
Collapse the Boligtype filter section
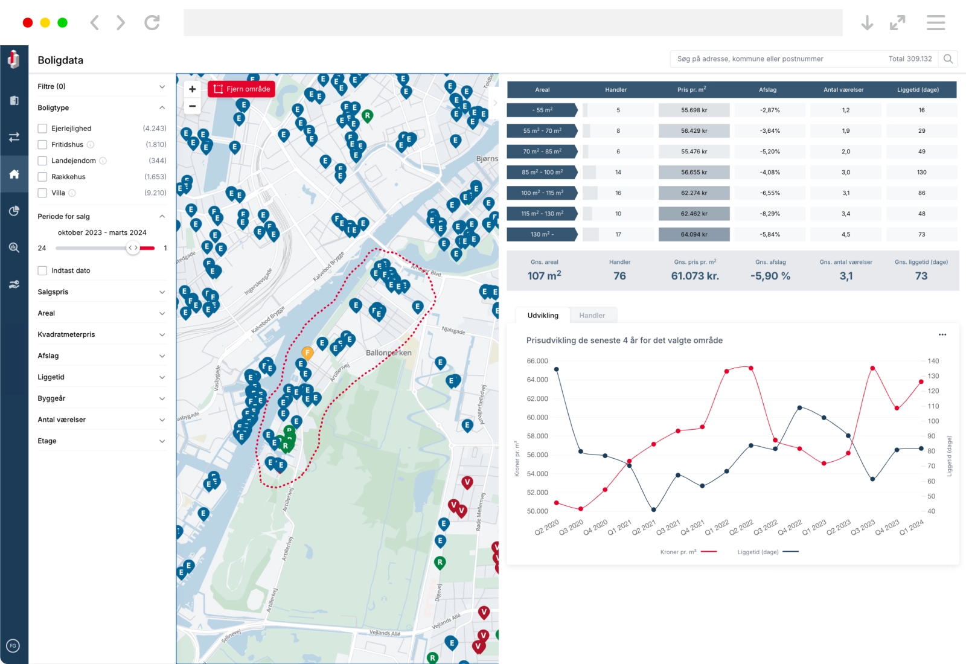(x=162, y=107)
